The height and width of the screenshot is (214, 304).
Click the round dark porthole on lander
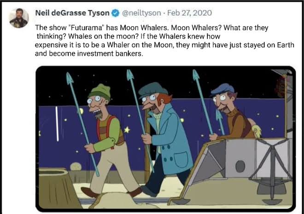[x=240, y=166]
